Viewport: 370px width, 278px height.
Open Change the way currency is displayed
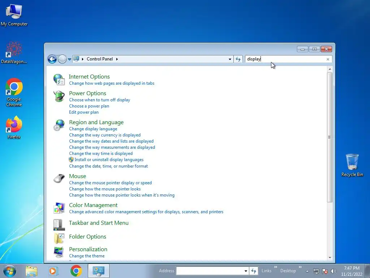coord(105,135)
